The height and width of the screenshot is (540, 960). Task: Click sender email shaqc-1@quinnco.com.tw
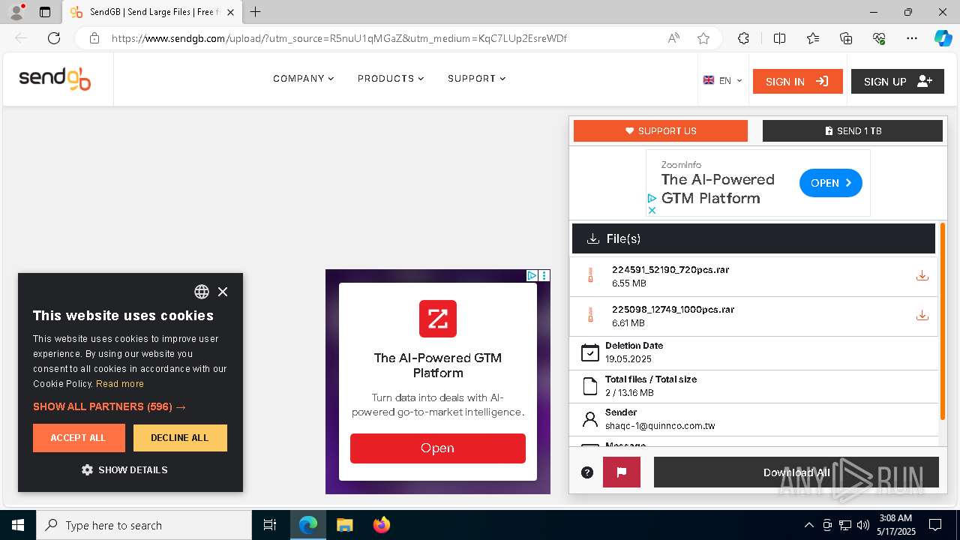pos(660,426)
